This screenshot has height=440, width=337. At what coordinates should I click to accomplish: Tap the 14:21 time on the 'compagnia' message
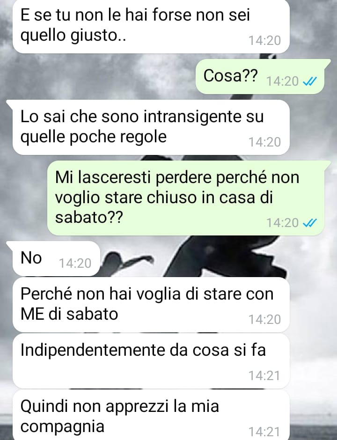(264, 432)
